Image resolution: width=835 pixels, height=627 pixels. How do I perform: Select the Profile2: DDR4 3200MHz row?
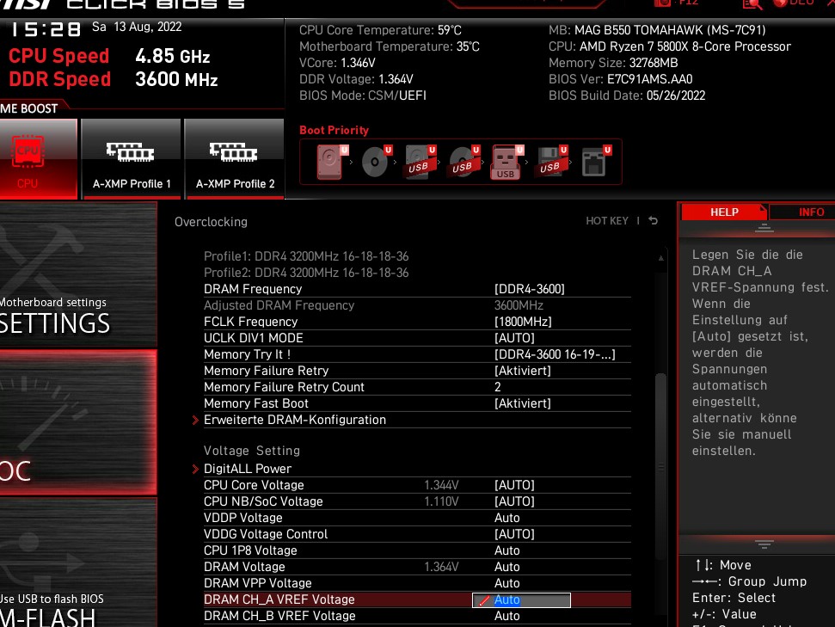click(x=306, y=273)
